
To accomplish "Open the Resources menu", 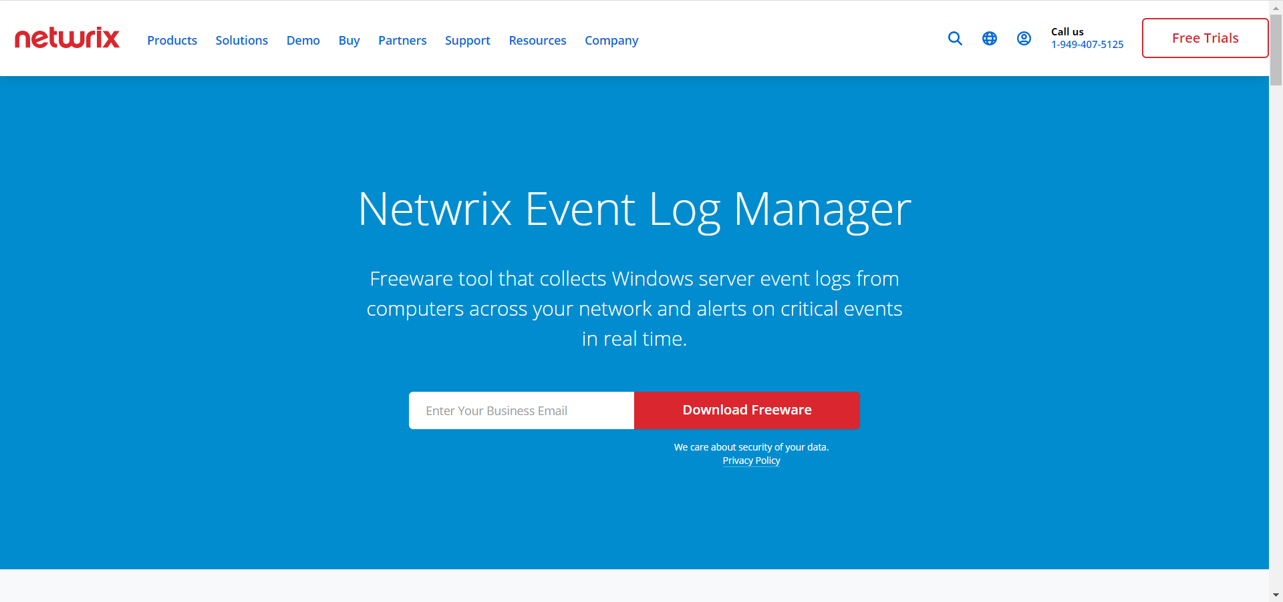I will pyautogui.click(x=537, y=41).
